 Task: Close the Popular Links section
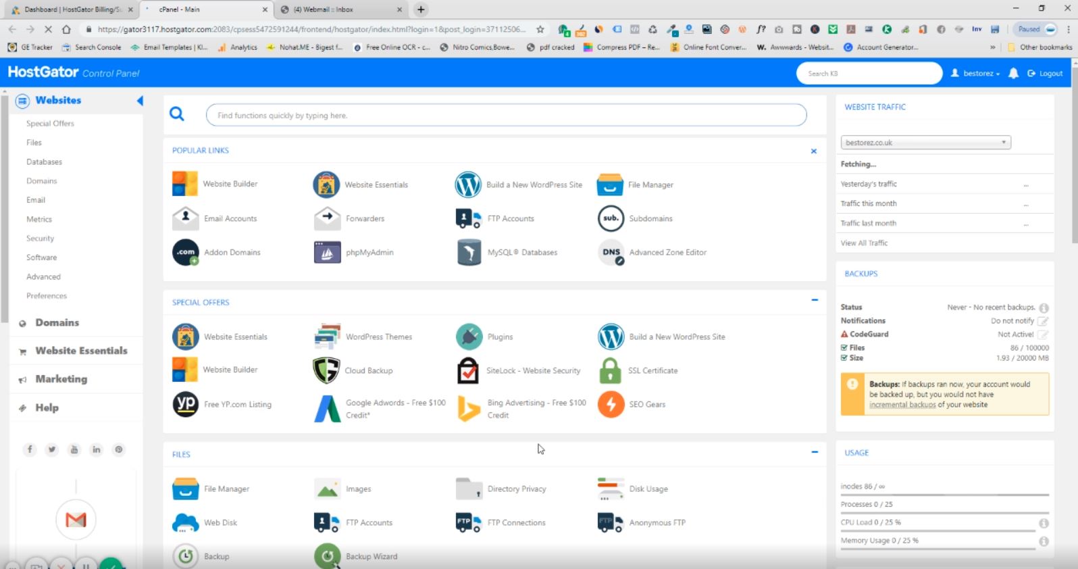click(814, 151)
